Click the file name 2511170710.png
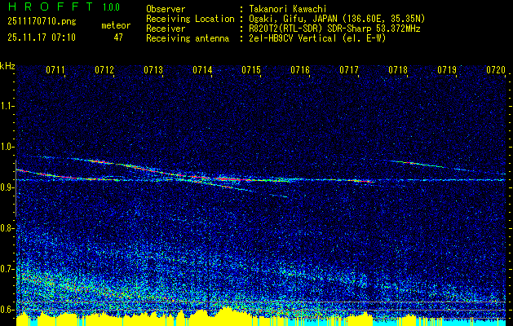 click(42, 22)
